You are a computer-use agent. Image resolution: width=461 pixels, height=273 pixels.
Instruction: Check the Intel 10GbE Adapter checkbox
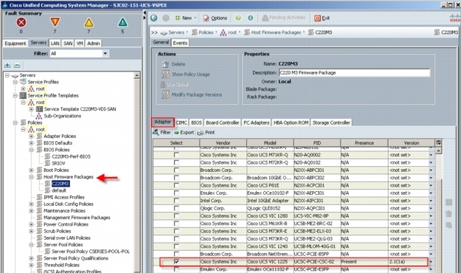click(x=176, y=201)
